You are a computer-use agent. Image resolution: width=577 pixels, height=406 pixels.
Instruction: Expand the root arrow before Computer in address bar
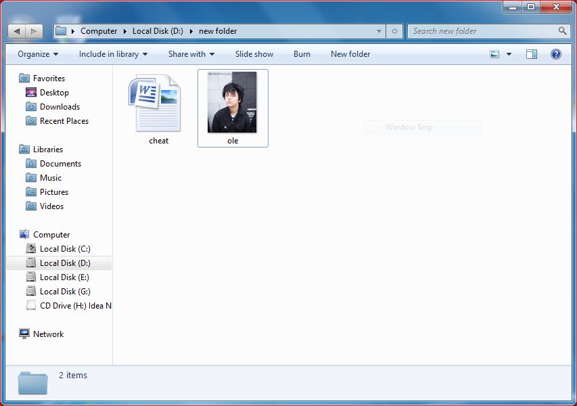click(x=73, y=31)
